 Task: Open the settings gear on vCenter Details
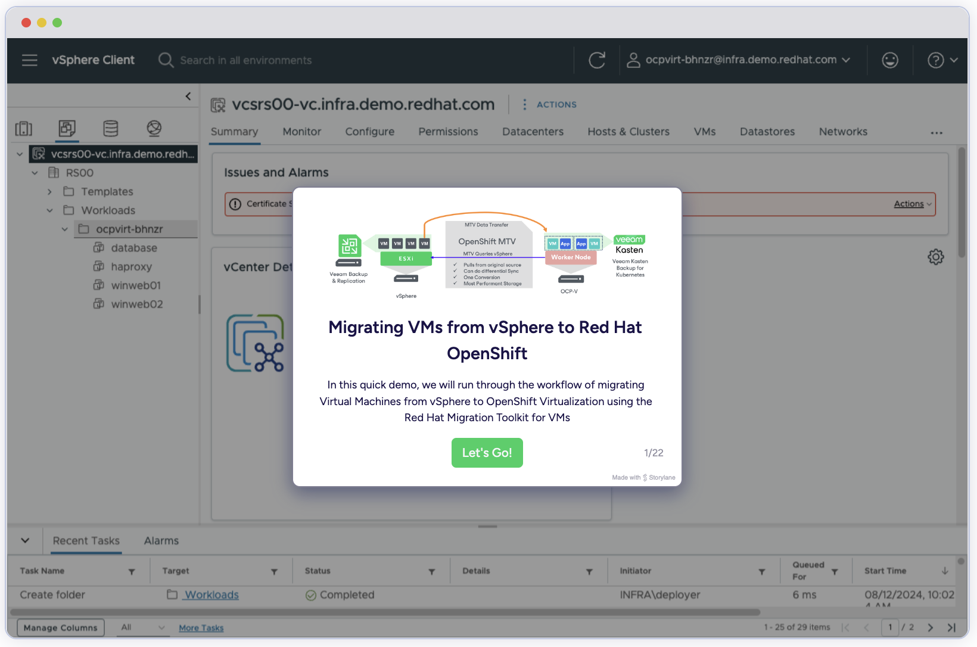coord(936,257)
